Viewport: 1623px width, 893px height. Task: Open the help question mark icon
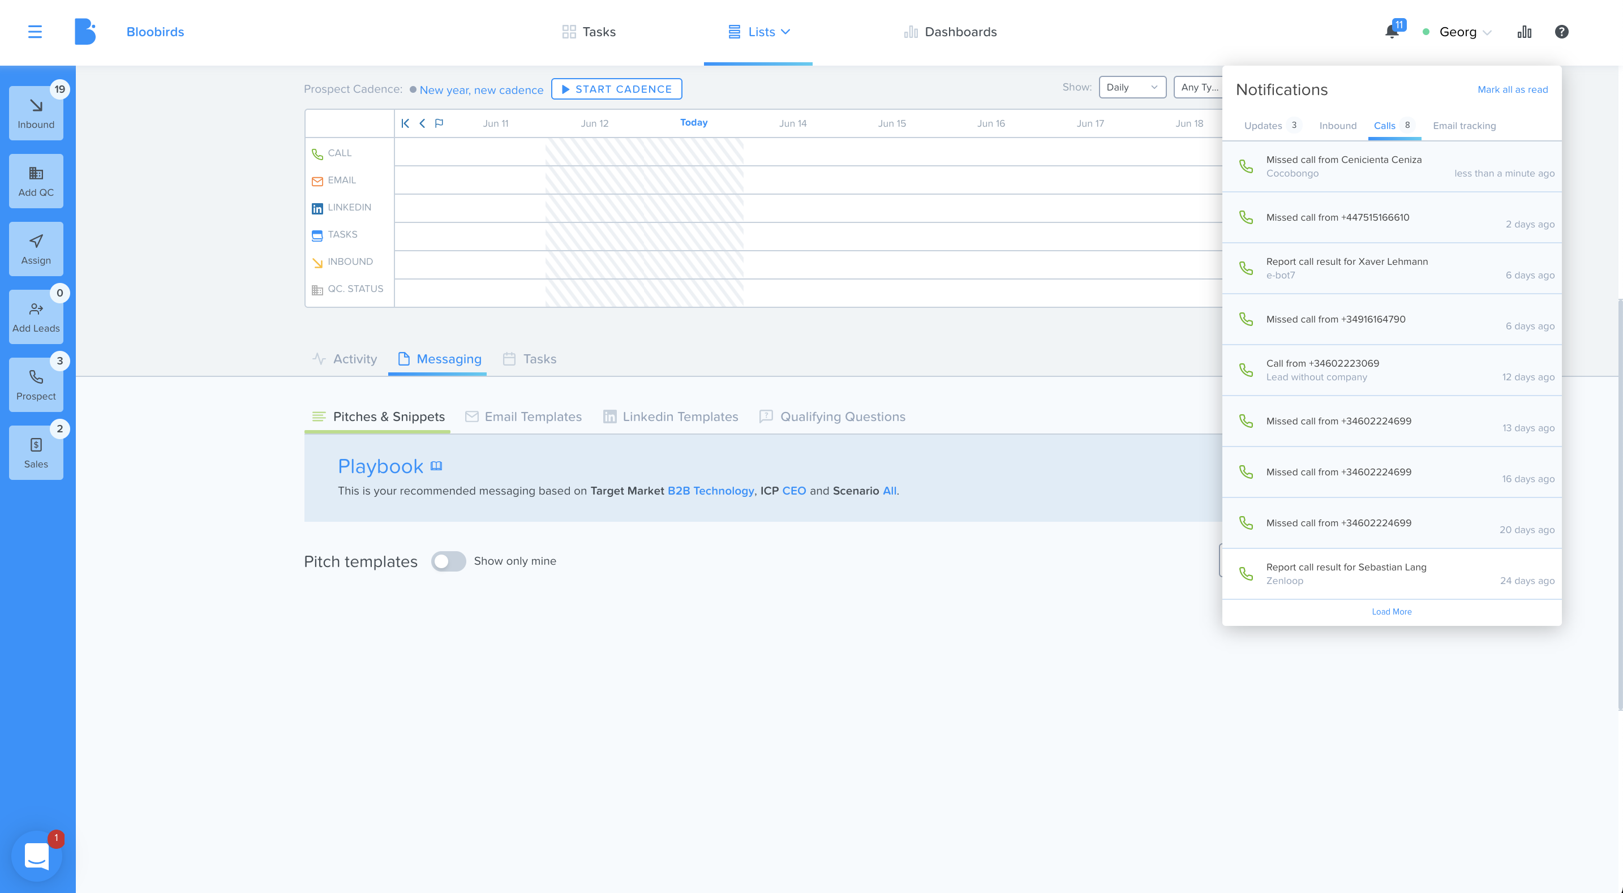pos(1561,32)
